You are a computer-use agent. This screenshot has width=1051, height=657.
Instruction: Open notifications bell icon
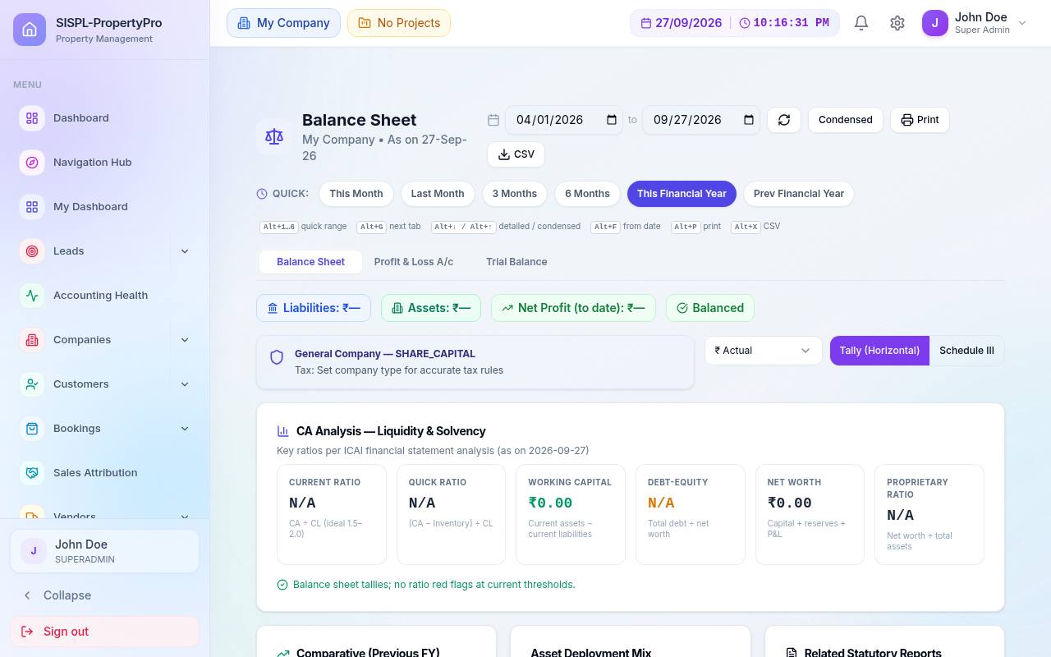click(x=861, y=23)
